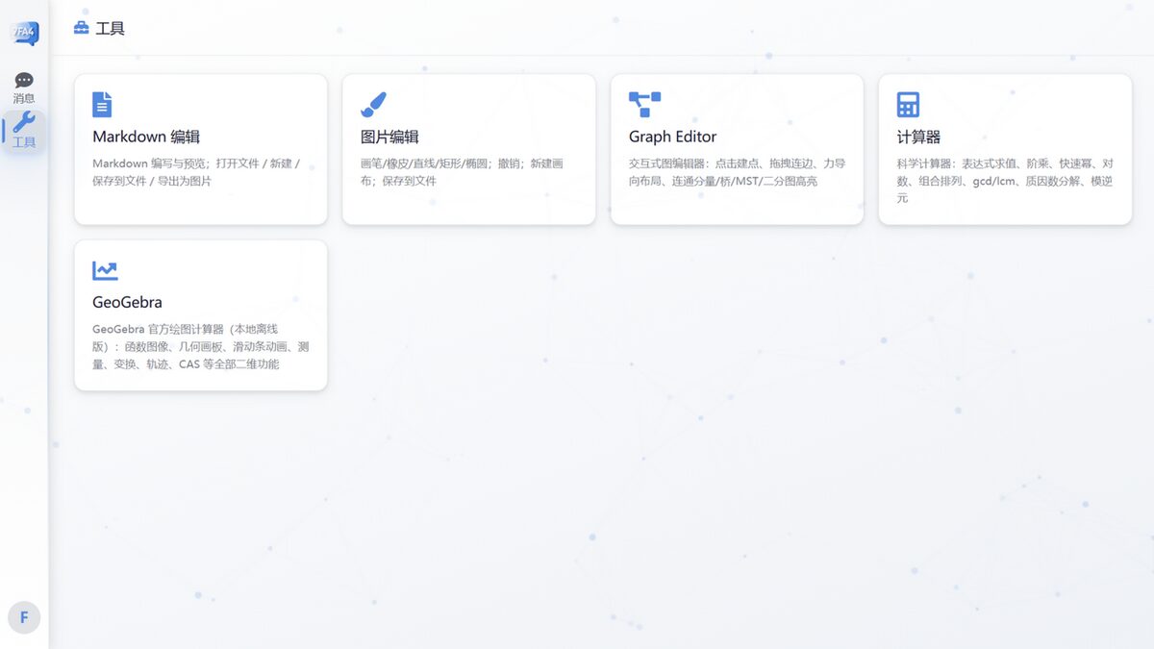Open the user avatar F
Viewport: 1154px width, 649px height.
[24, 617]
